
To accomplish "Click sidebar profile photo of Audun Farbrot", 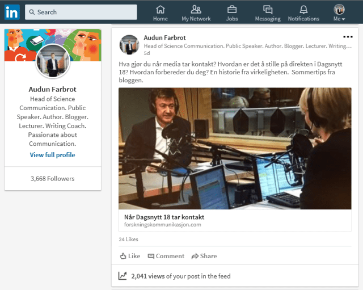I will point(53,61).
